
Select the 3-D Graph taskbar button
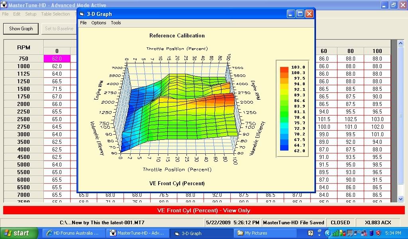pyautogui.click(x=202, y=233)
